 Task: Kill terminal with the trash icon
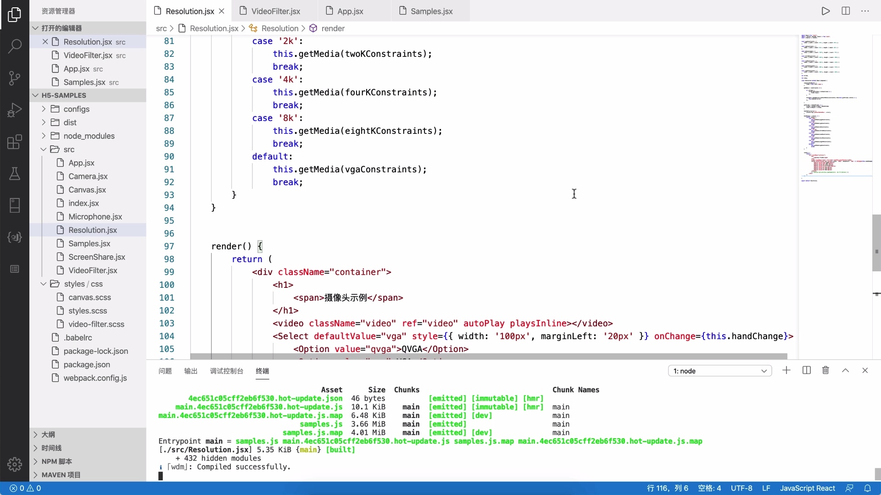(x=825, y=370)
